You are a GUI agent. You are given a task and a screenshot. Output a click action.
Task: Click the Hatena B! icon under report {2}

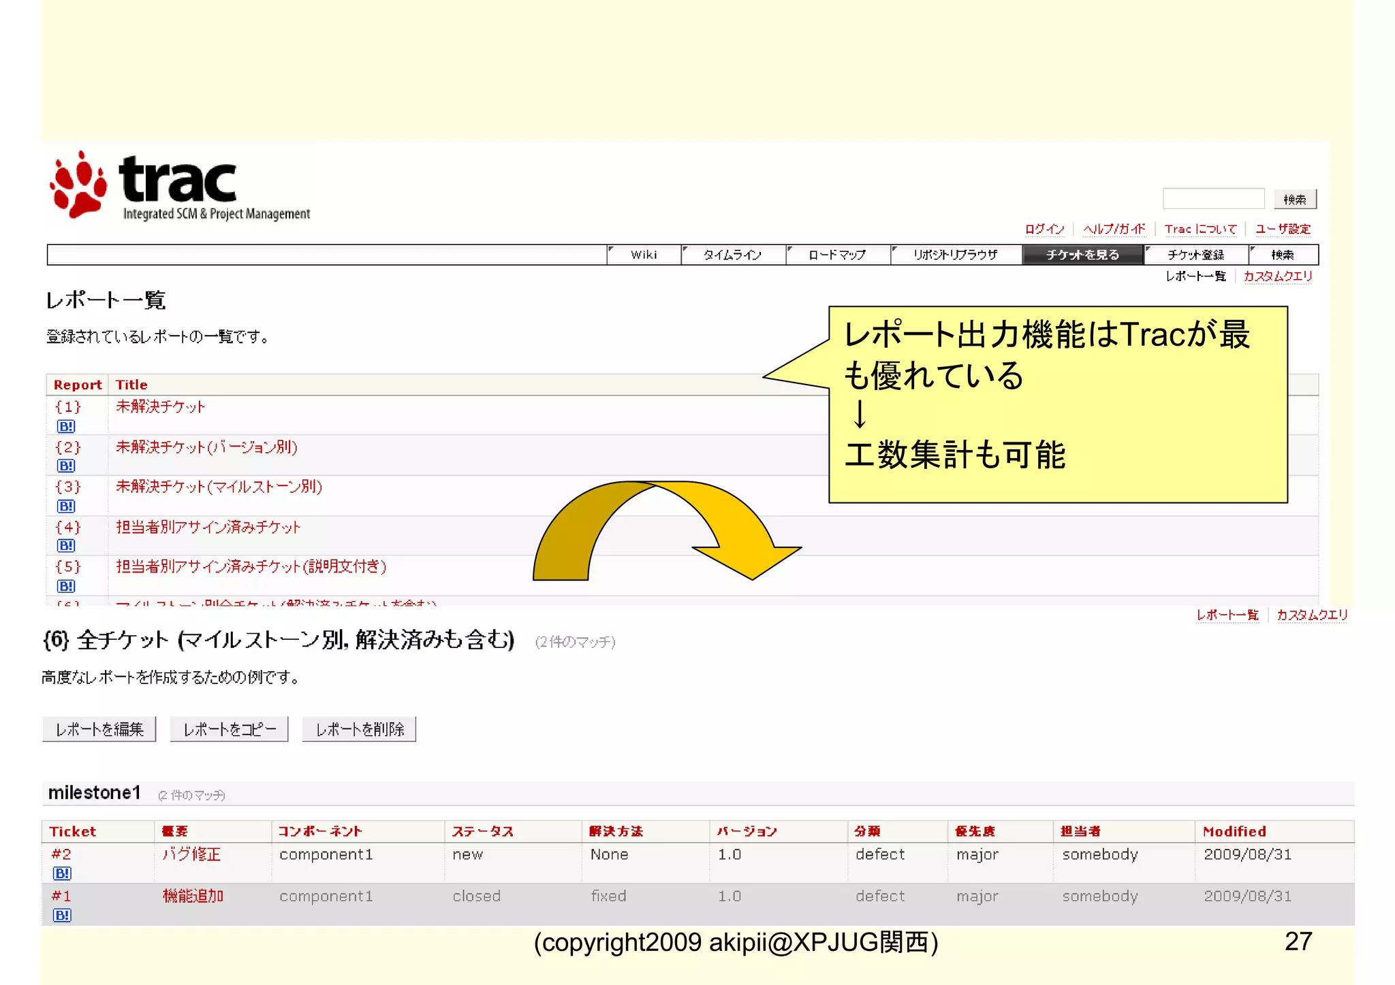66,466
